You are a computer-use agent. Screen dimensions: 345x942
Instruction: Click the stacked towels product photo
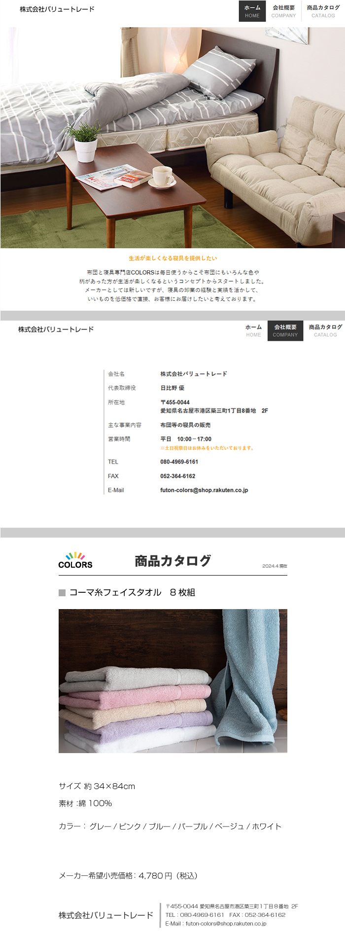[172, 681]
